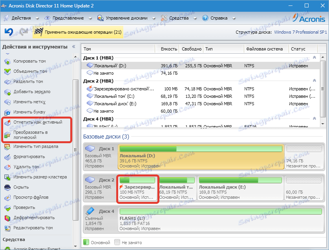Click the Преобразовать в логический icon
The width and height of the screenshot is (329, 250).
coord(7,135)
